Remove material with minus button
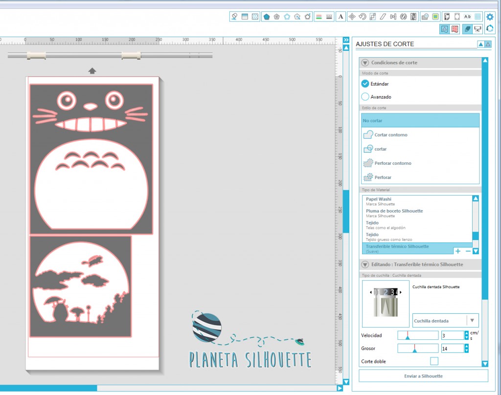The width and height of the screenshot is (501, 395). tap(468, 251)
